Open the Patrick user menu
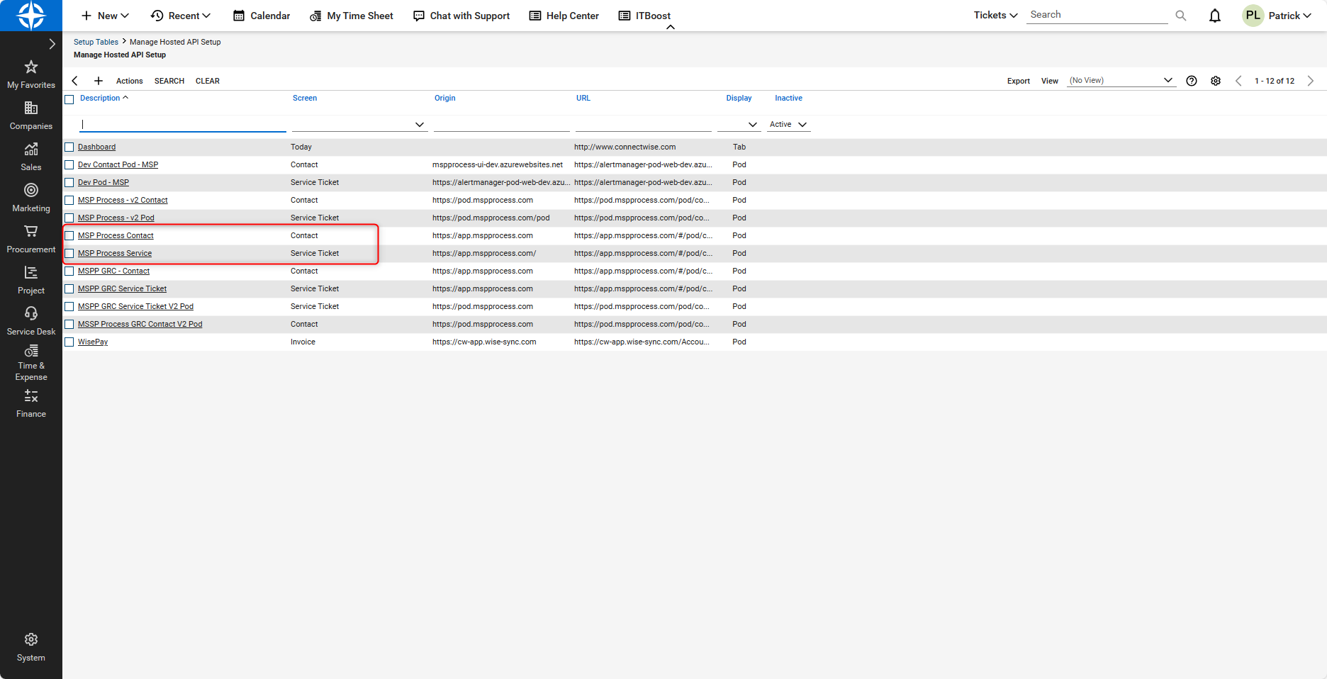This screenshot has width=1327, height=679. (x=1289, y=16)
